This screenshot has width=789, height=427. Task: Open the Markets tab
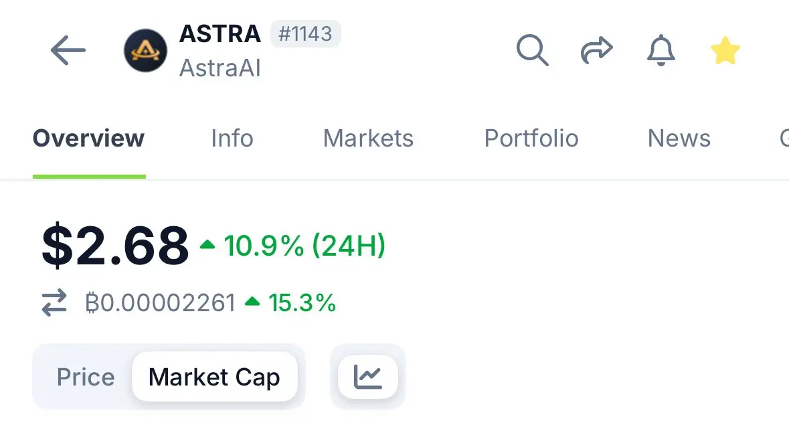[x=368, y=139]
